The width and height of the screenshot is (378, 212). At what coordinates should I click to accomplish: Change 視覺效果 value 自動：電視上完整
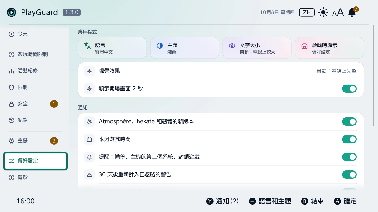tap(337, 71)
